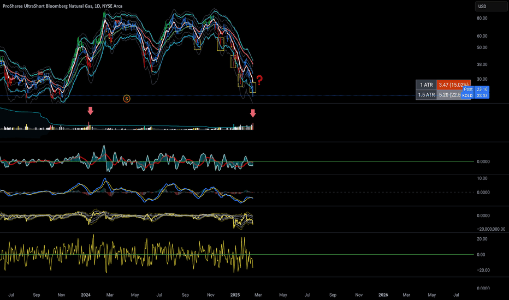Click the 2024 year label on time axis
509x300 pixels.
click(86, 295)
